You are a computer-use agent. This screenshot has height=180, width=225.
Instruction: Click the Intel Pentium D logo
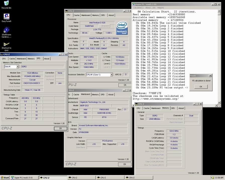122,28
